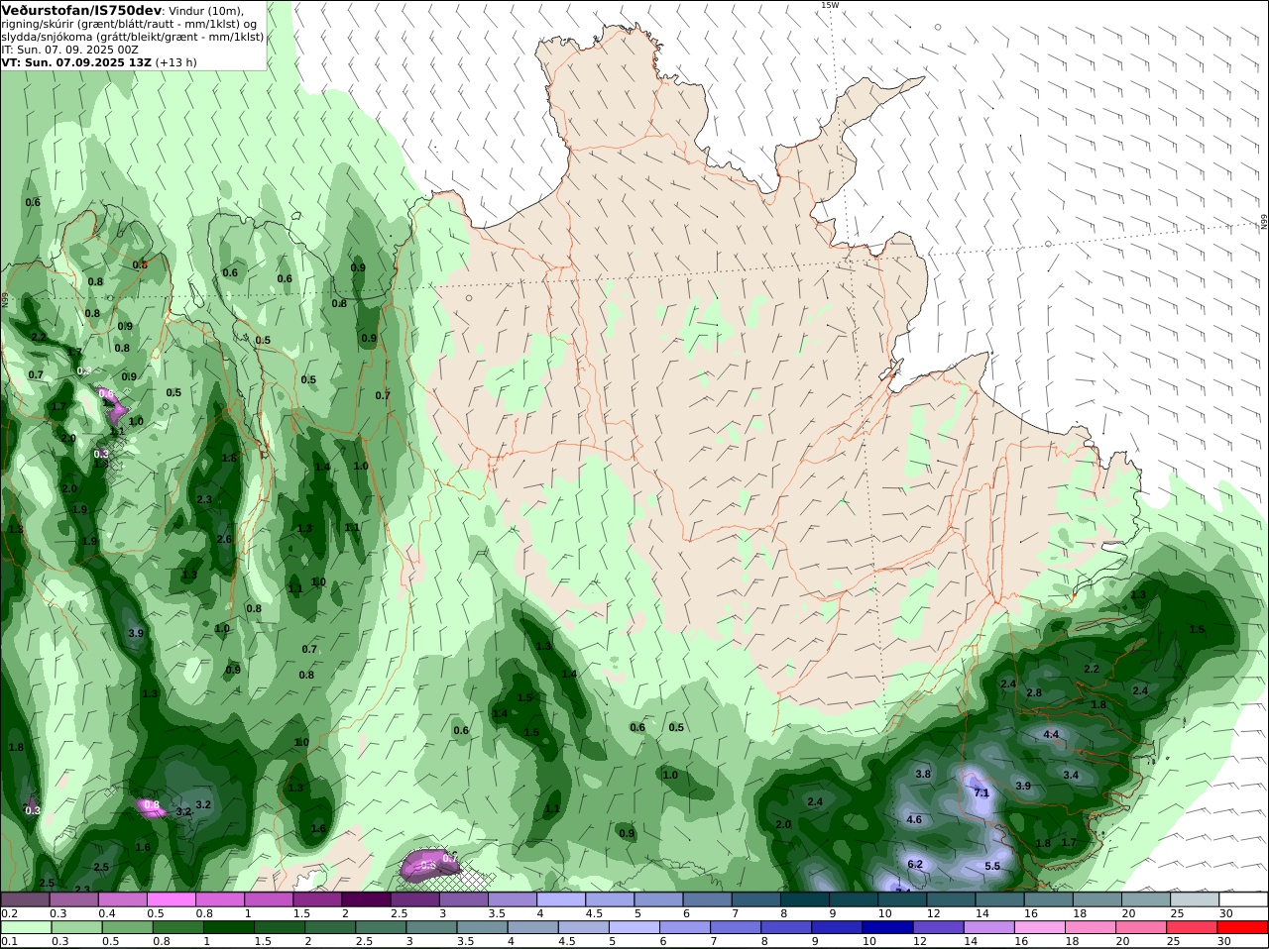Screen dimensions: 1269x949
Task: Select the bright pink snow swatch labeled 0.5
Action: (171, 898)
